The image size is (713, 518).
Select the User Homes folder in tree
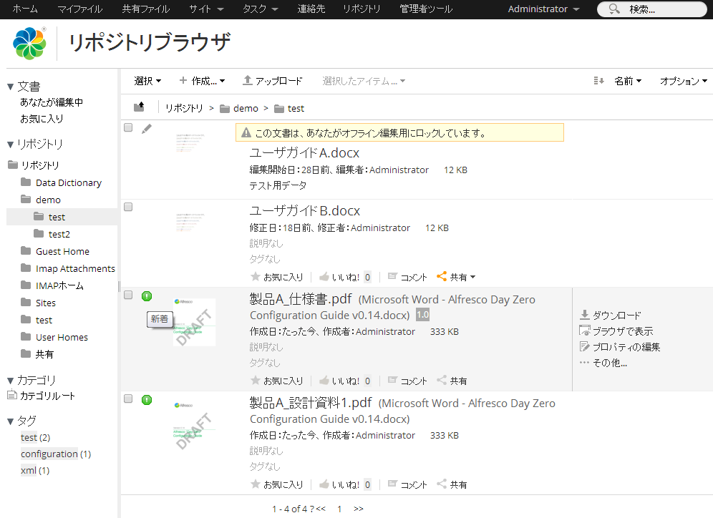[x=62, y=337]
